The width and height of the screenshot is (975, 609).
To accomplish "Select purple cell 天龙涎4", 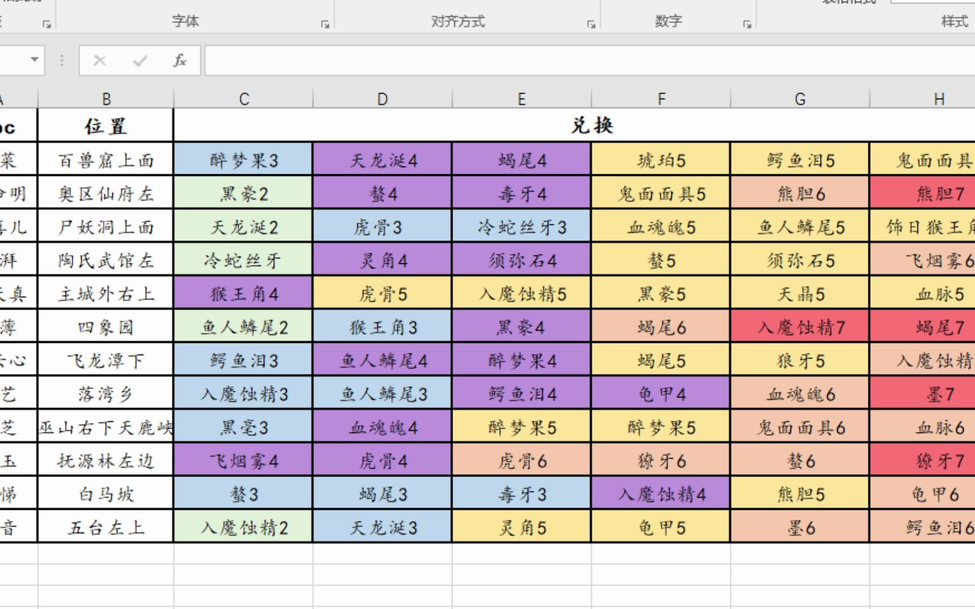I will 383,160.
